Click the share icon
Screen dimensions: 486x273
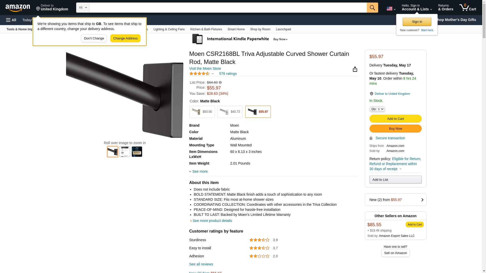pos(355,69)
